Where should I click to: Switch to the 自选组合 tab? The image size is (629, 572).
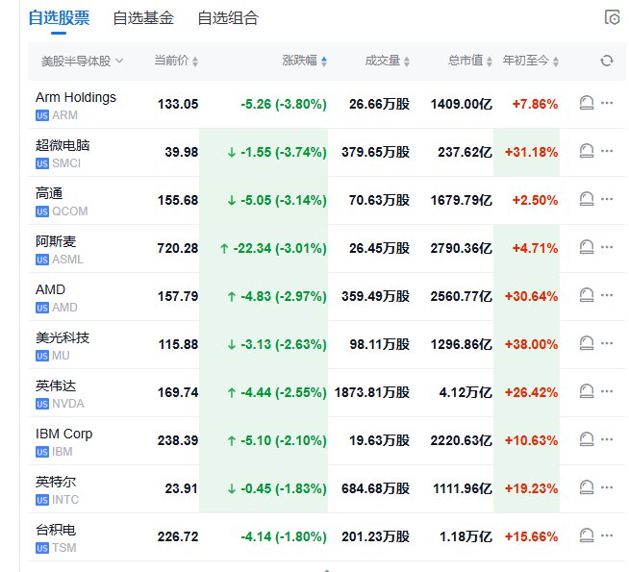[x=228, y=18]
